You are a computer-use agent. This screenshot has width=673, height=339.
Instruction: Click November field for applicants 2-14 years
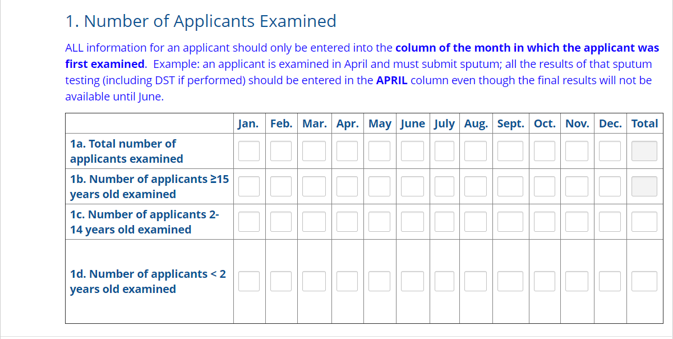click(577, 222)
